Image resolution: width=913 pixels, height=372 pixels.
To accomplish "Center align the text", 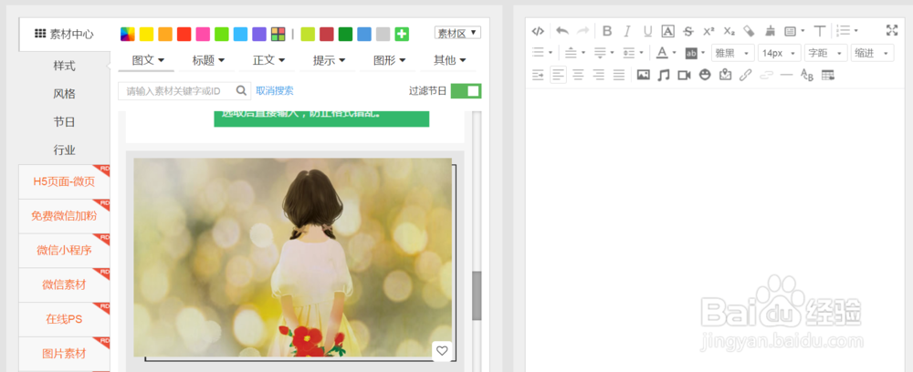I will 578,75.
